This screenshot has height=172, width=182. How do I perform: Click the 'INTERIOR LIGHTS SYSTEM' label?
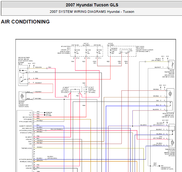49,114
